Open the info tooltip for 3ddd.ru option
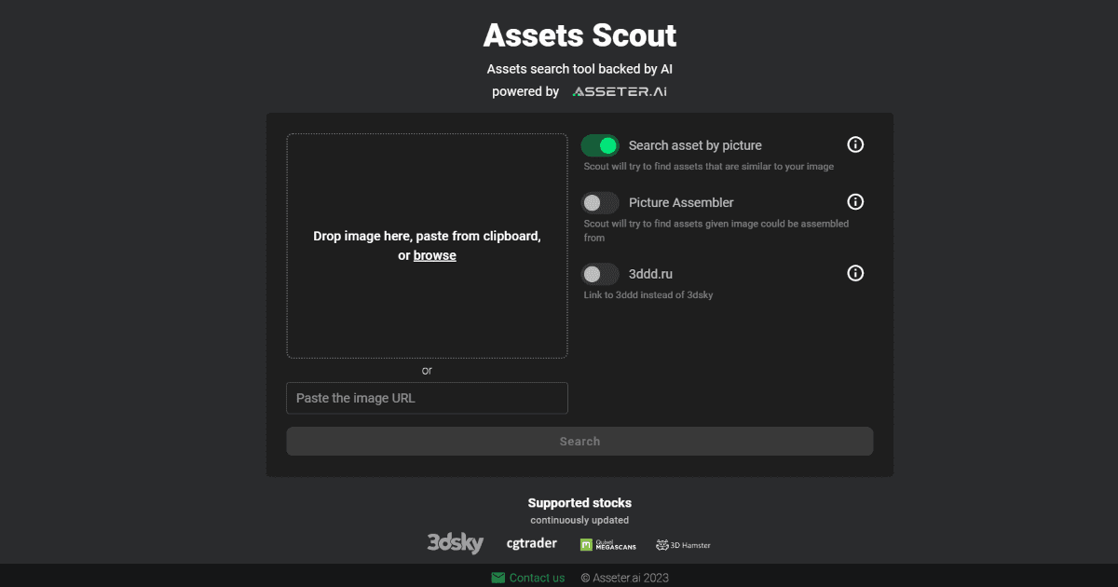1118x587 pixels. (x=854, y=273)
